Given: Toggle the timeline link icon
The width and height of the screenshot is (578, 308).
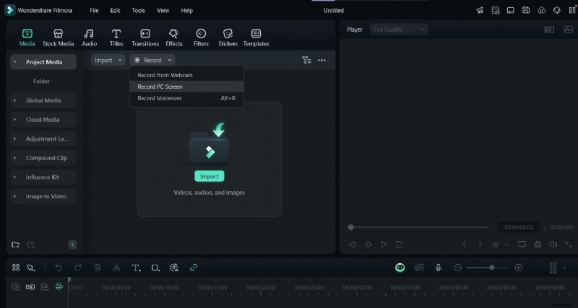Looking at the screenshot, I should tap(194, 268).
